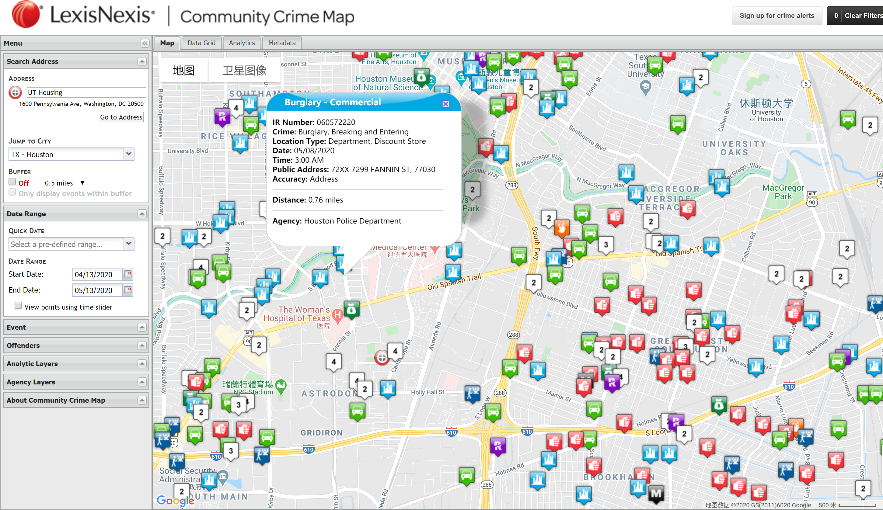Expand the Offenders section
This screenshot has width=883, height=510.
(x=141, y=346)
